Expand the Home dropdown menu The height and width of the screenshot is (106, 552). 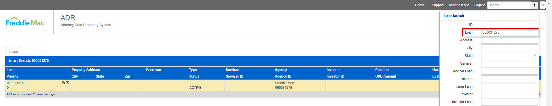(x=421, y=5)
